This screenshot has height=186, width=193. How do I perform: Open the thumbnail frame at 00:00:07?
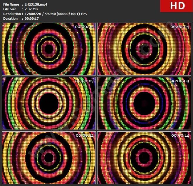click(x=49, y=103)
